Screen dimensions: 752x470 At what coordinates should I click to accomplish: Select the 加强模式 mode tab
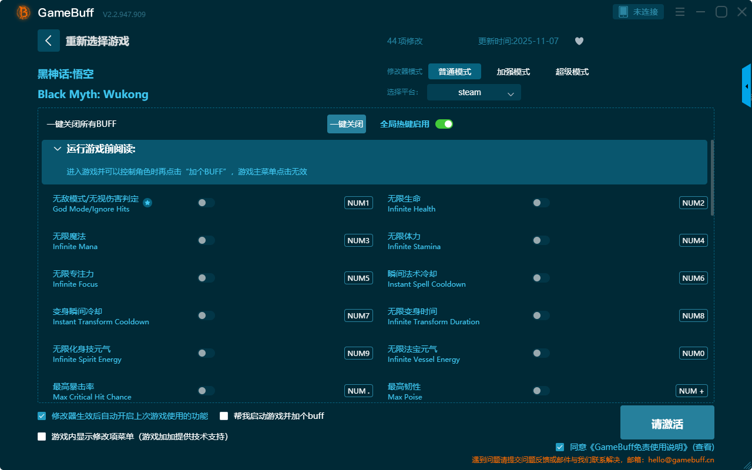point(513,72)
